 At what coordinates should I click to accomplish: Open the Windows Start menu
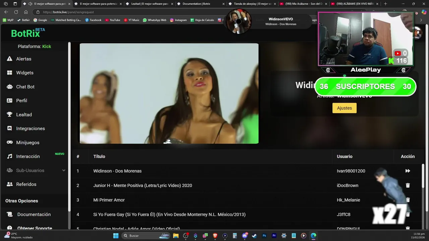(x=116, y=236)
